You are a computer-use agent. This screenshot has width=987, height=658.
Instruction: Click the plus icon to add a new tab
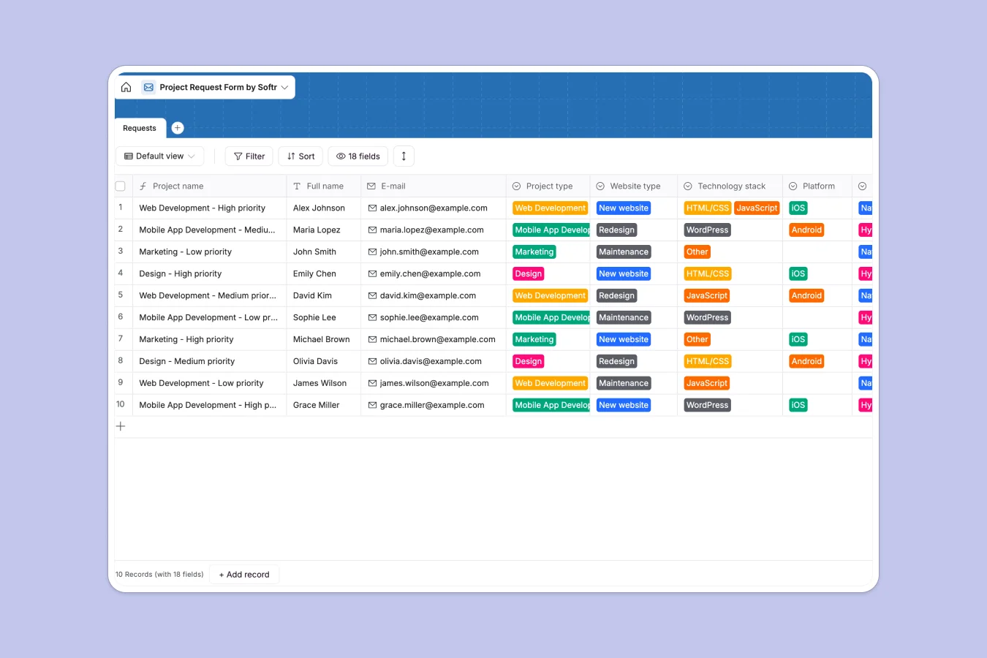(177, 127)
